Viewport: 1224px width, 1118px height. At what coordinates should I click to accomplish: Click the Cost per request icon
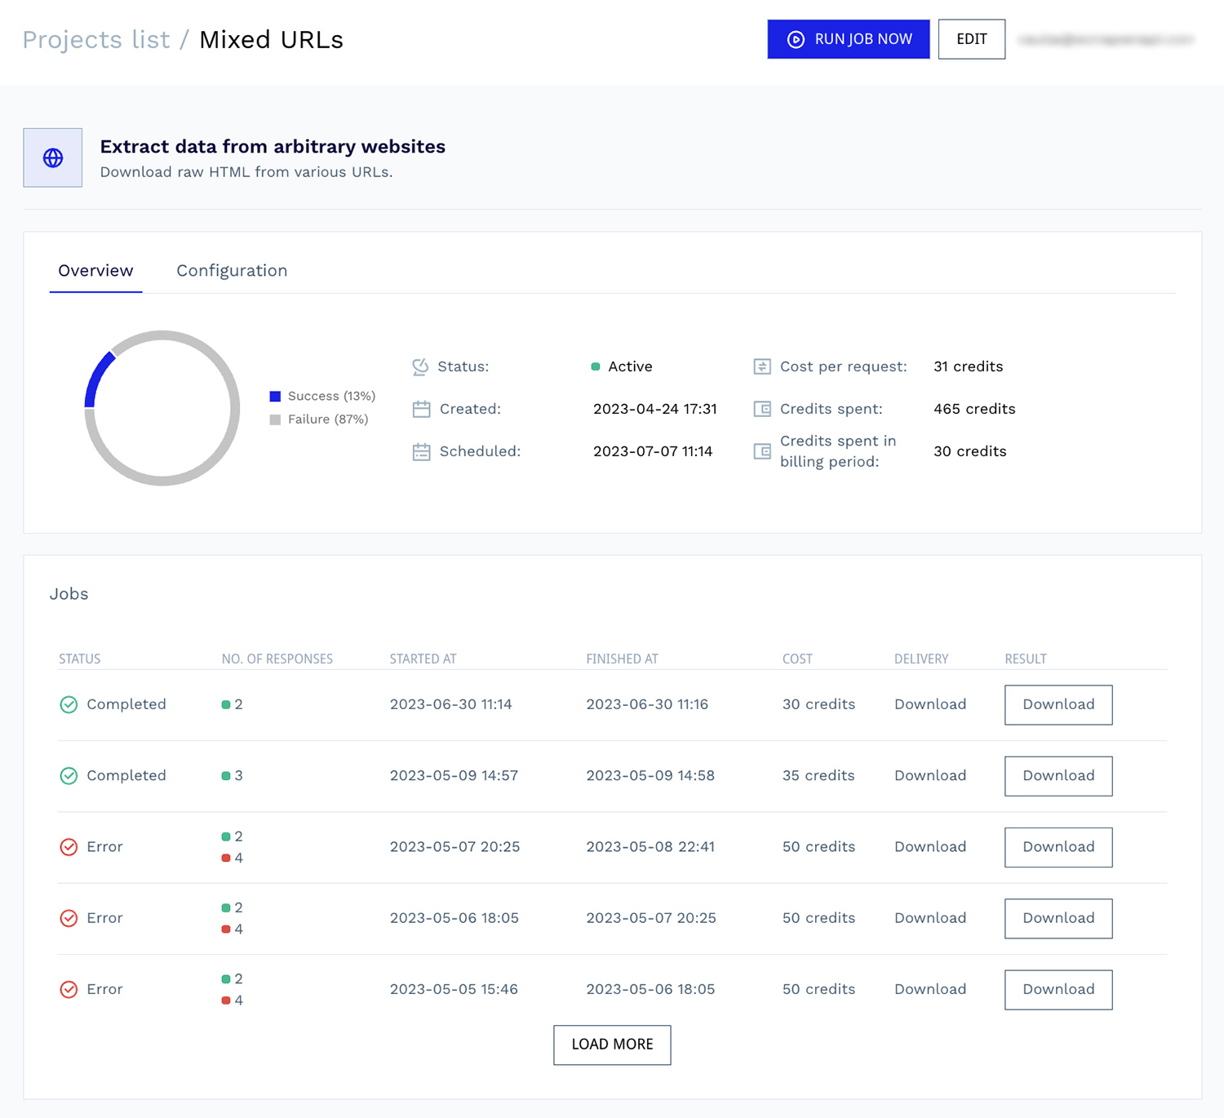coord(761,366)
